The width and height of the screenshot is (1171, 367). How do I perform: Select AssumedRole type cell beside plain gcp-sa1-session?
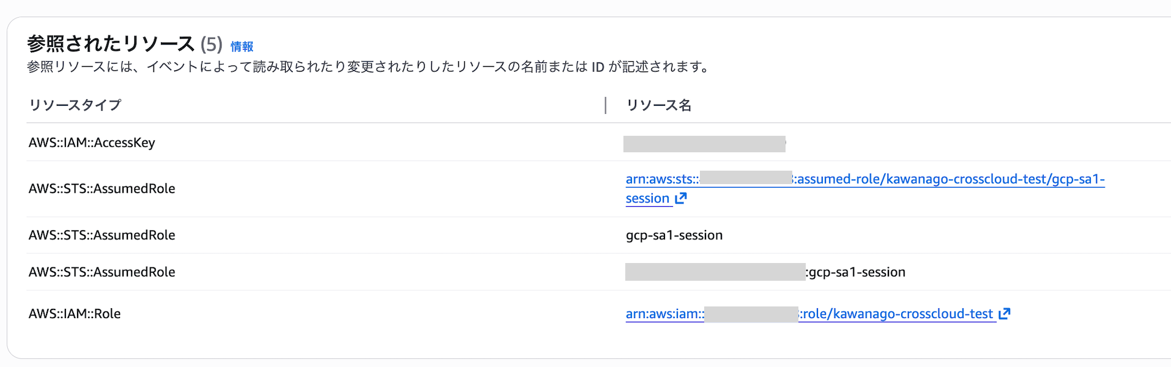[x=102, y=235]
